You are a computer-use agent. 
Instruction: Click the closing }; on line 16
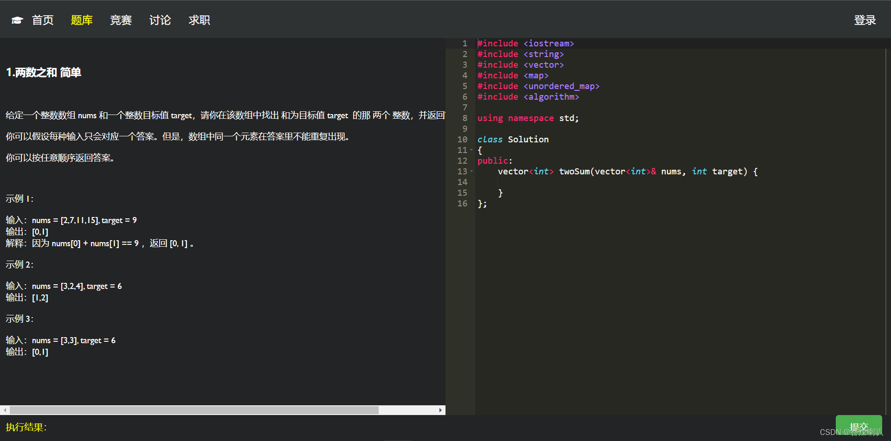pos(482,203)
